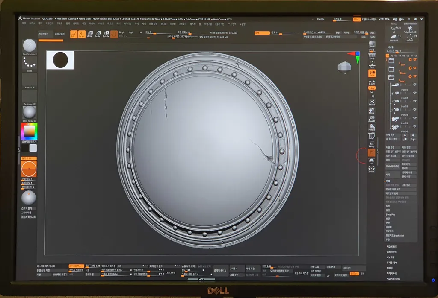Collapse the Brass subtool folder icon
The image size is (438, 298).
tap(391, 69)
